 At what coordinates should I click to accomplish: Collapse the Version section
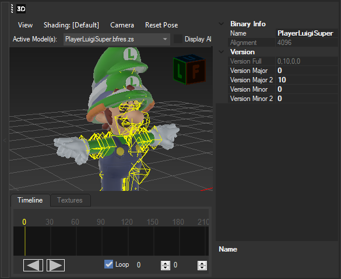[221, 52]
